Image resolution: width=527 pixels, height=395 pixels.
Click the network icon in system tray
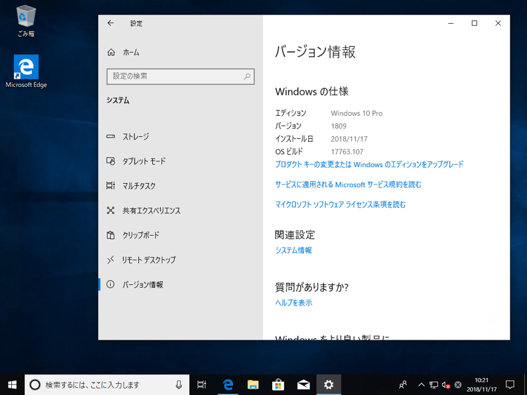coord(434,385)
